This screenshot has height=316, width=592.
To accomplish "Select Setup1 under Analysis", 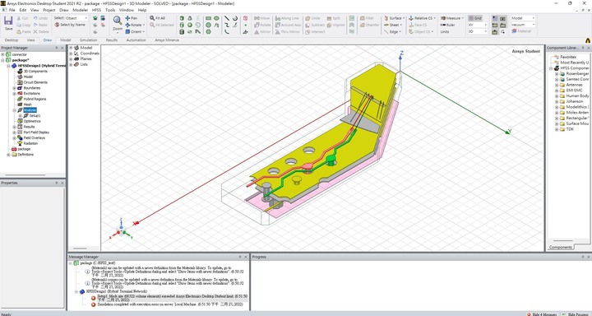I will [x=35, y=116].
